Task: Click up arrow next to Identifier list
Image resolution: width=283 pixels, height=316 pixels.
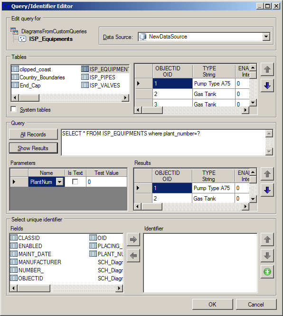Action: click(267, 239)
